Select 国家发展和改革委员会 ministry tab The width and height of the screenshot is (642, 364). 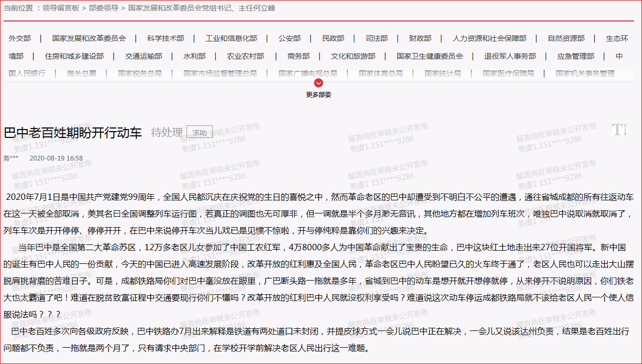click(x=89, y=38)
